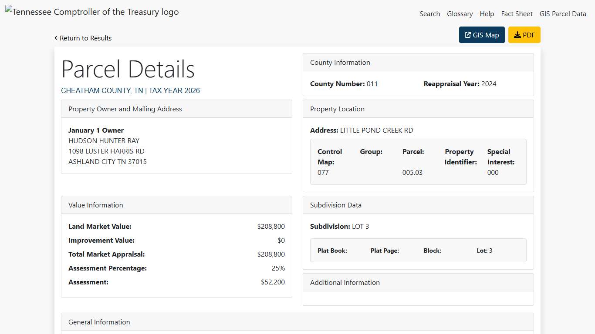Download the parcel details as PDF
This screenshot has width=595, height=334.
524,34
